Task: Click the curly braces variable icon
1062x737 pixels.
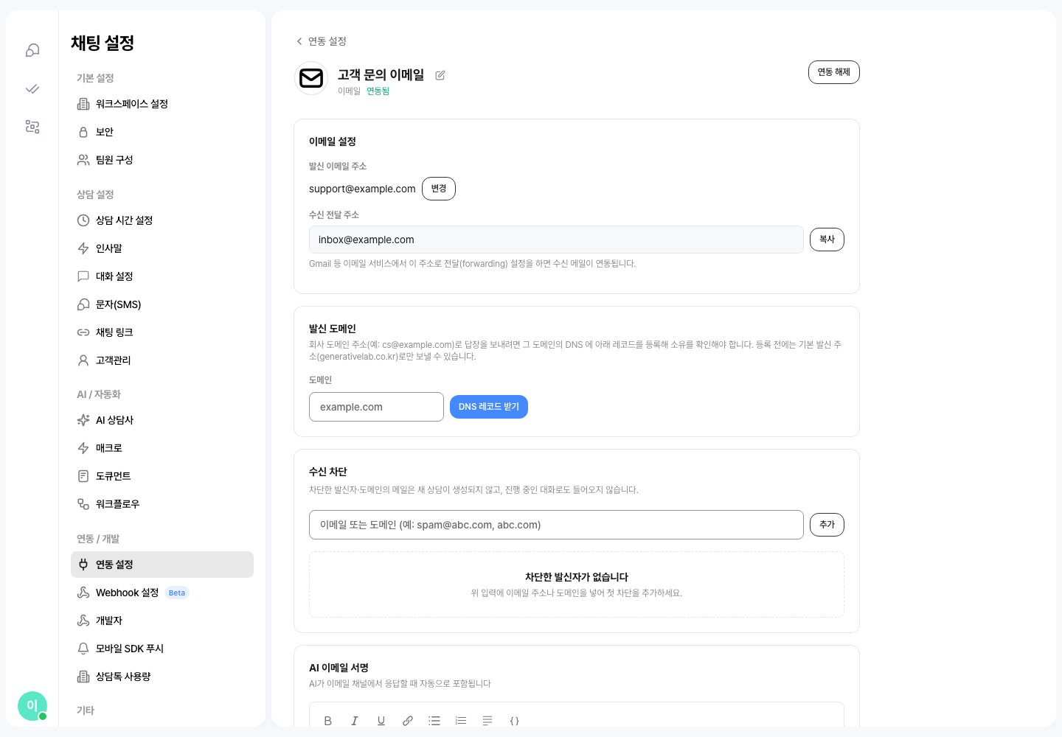Action: [515, 721]
